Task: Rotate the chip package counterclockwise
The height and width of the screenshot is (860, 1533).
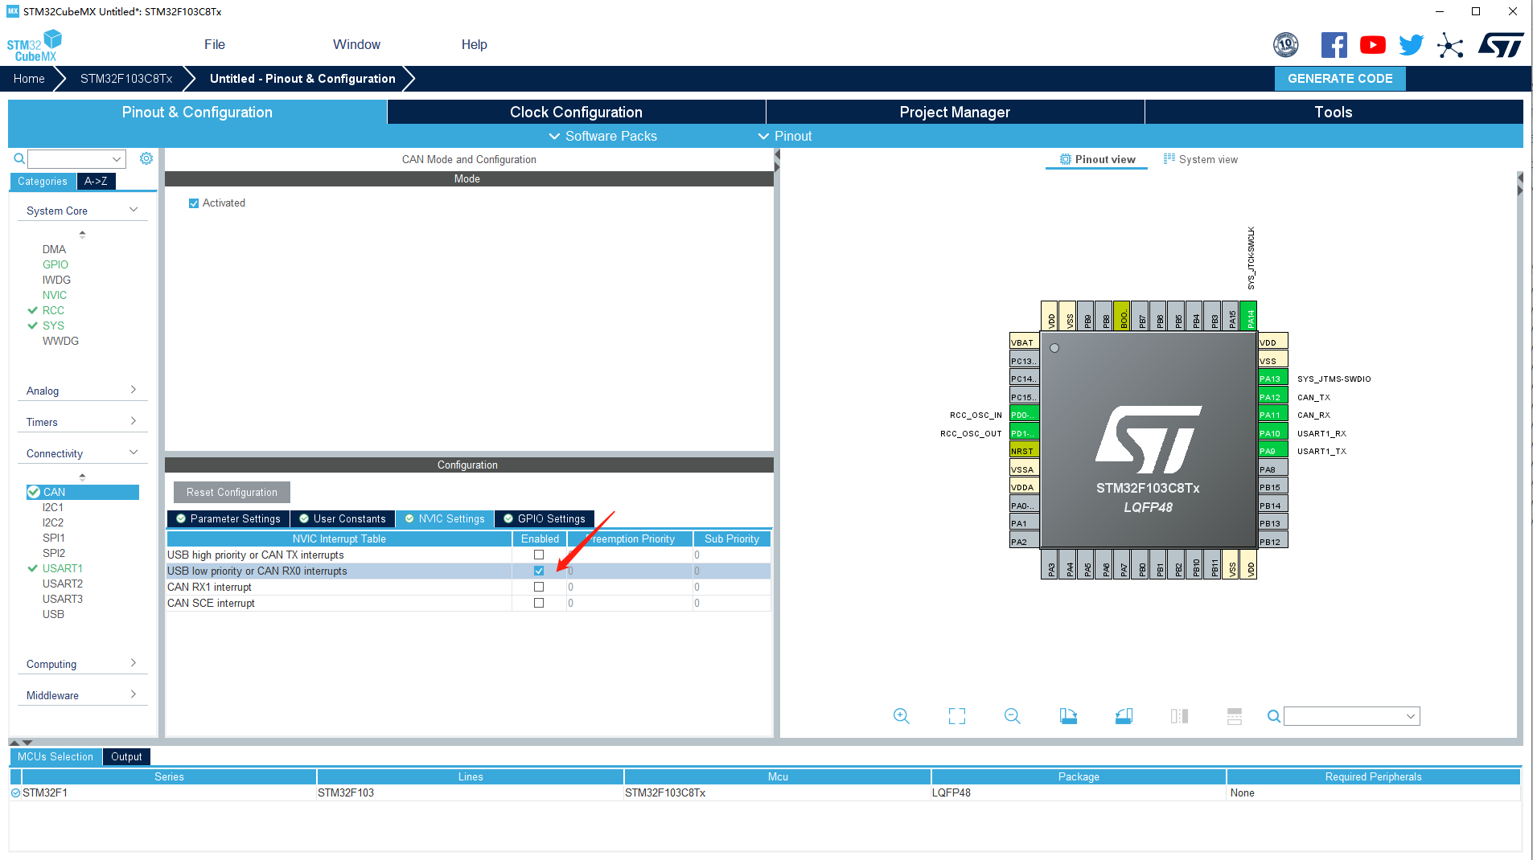Action: tap(1124, 715)
